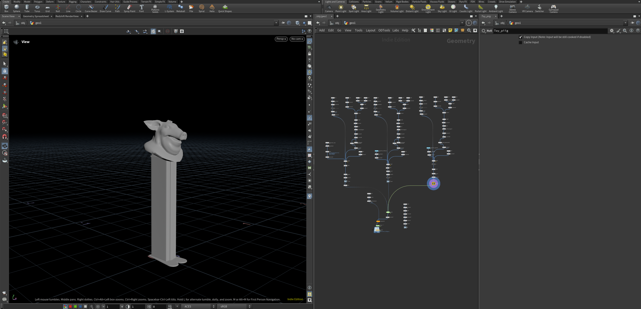Open the Layout menu in network editor

[370, 30]
